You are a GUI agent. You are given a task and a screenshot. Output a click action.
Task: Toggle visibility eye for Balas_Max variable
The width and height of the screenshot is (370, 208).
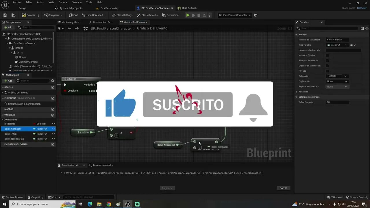[x=53, y=134]
